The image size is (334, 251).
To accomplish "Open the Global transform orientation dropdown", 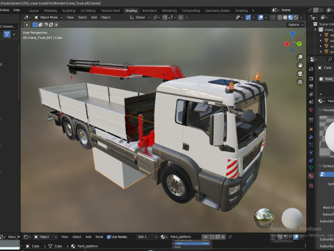I will (140, 17).
